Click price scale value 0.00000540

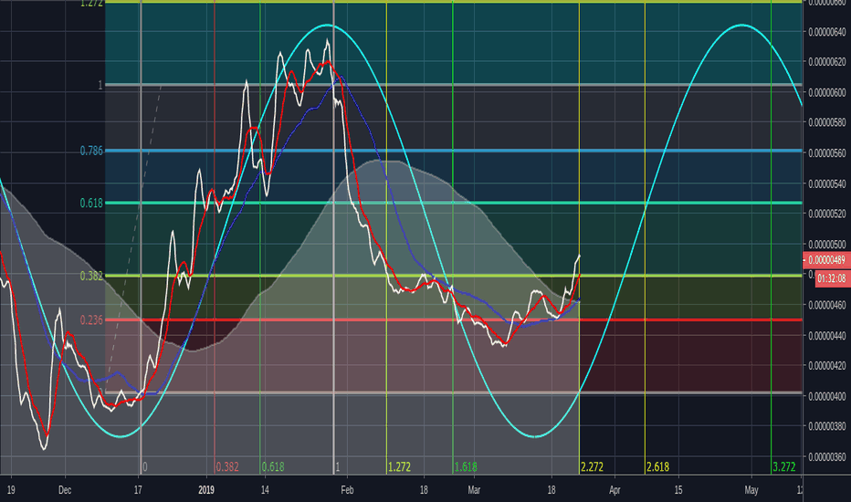[x=827, y=184]
